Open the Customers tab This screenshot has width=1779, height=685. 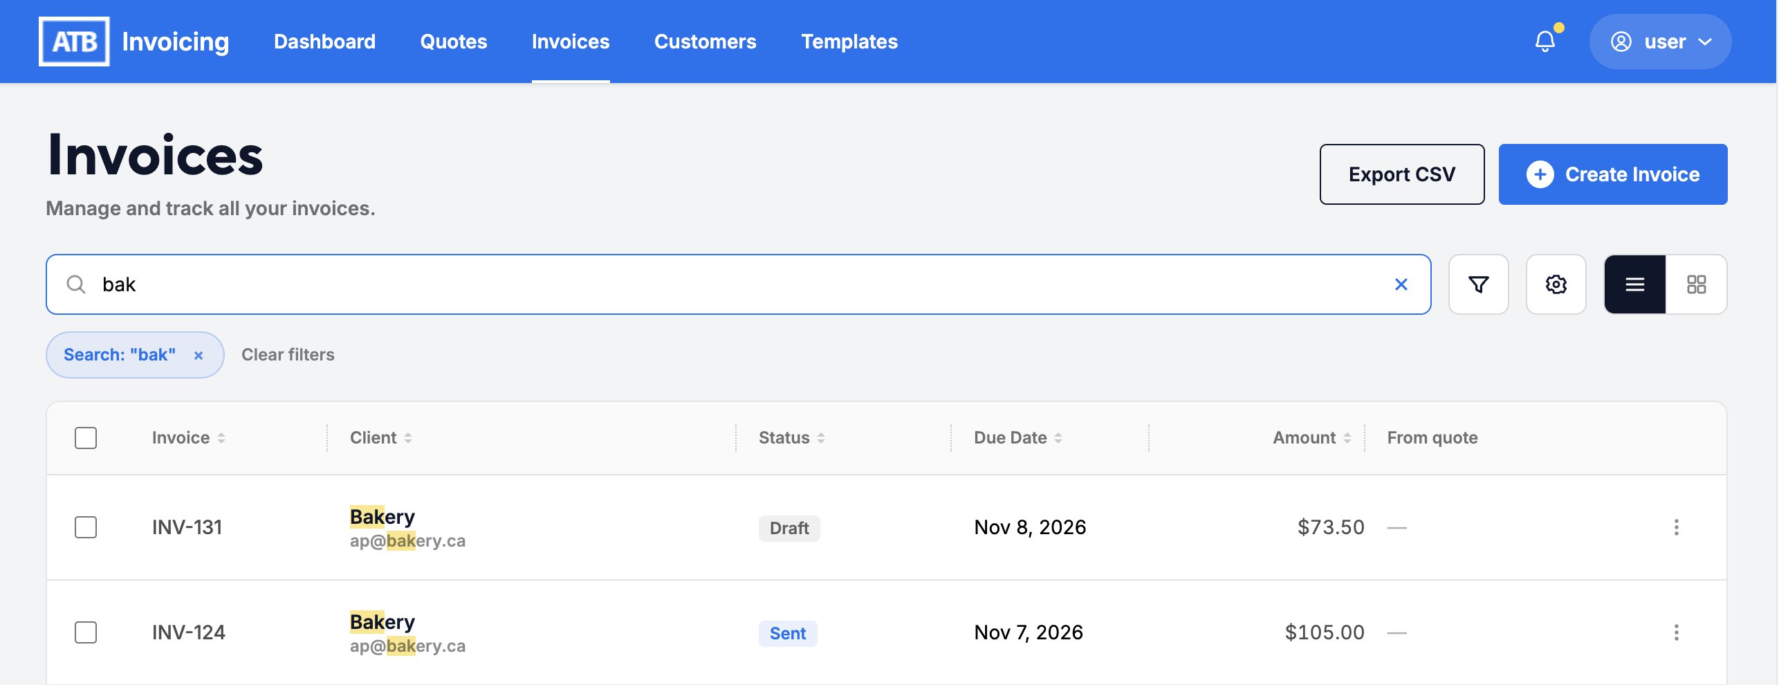pos(706,42)
